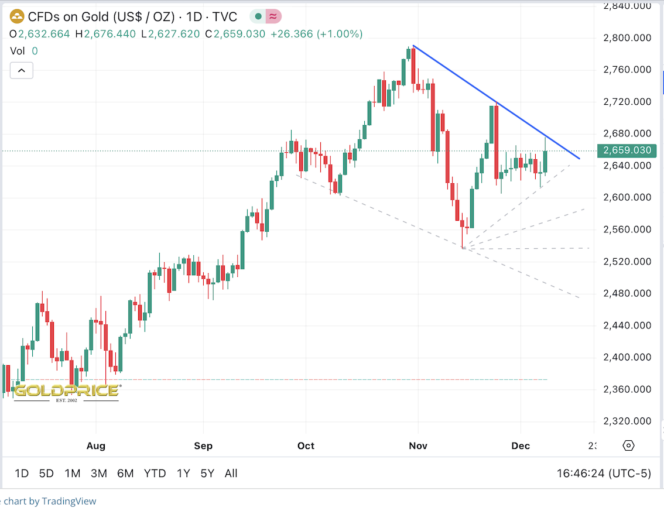Choose the 6M time range
The image size is (664, 511).
coord(125,474)
